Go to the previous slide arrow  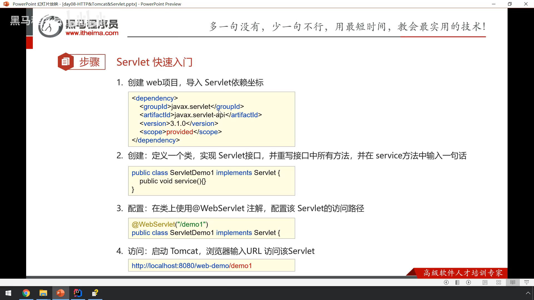(x=446, y=282)
